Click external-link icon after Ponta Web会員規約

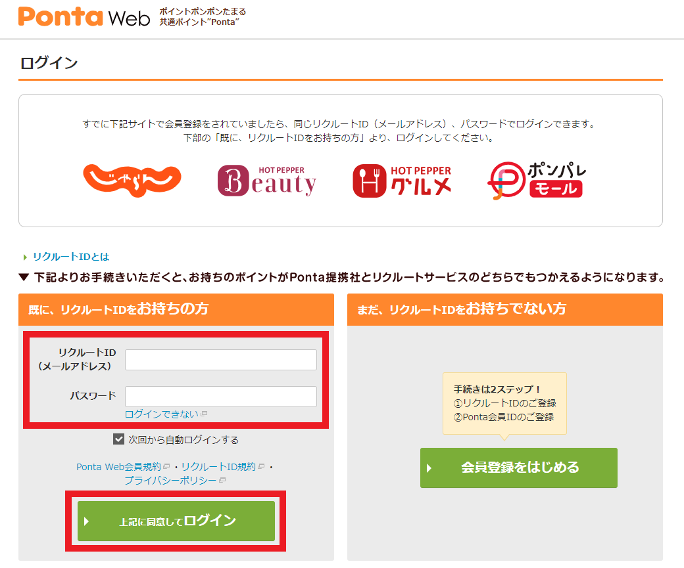tap(166, 467)
